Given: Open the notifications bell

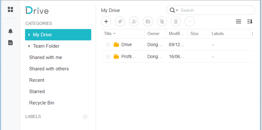Looking at the screenshot, I should [x=10, y=31].
